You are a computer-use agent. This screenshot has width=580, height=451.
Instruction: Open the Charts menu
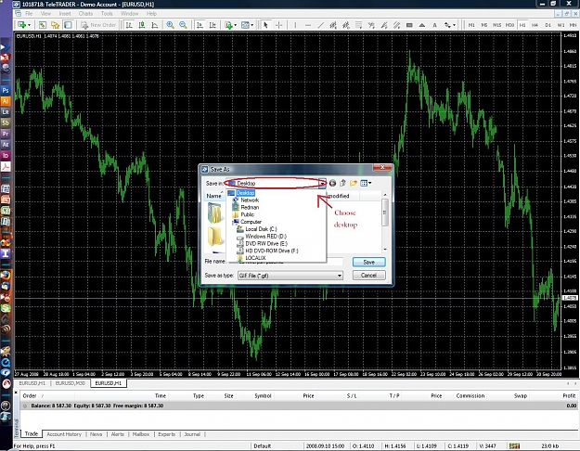tap(85, 14)
